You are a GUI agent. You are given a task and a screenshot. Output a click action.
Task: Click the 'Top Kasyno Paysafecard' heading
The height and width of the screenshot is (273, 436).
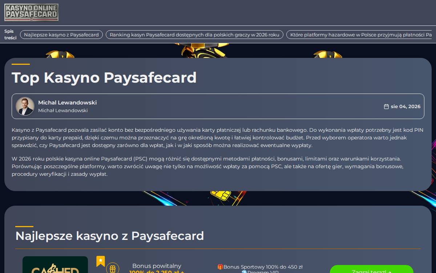104,78
